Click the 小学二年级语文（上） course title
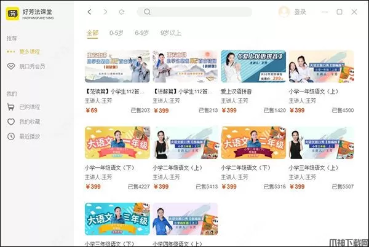Viewport: 369px width, 247px height. click(178, 168)
